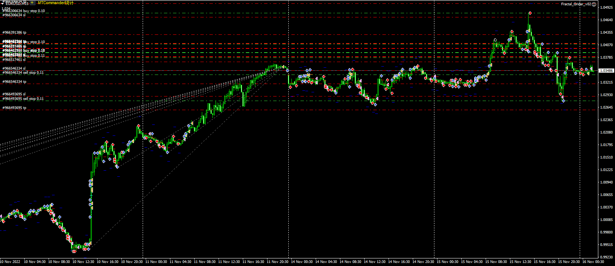
Task: Select the #966493695 tp order label
Action: pos(14,108)
